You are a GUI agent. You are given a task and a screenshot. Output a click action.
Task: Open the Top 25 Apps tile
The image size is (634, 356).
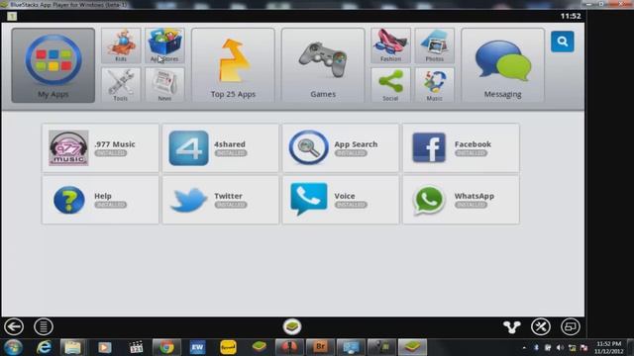[233, 65]
